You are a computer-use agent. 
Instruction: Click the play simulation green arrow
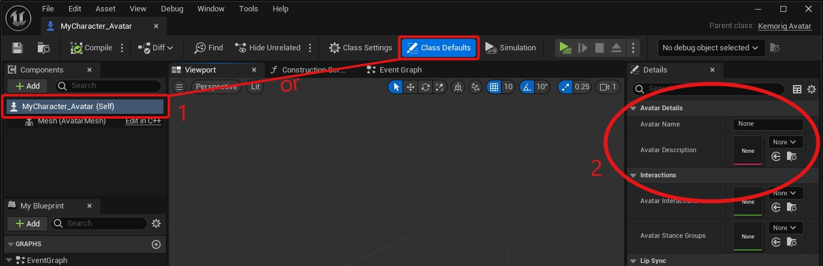564,48
